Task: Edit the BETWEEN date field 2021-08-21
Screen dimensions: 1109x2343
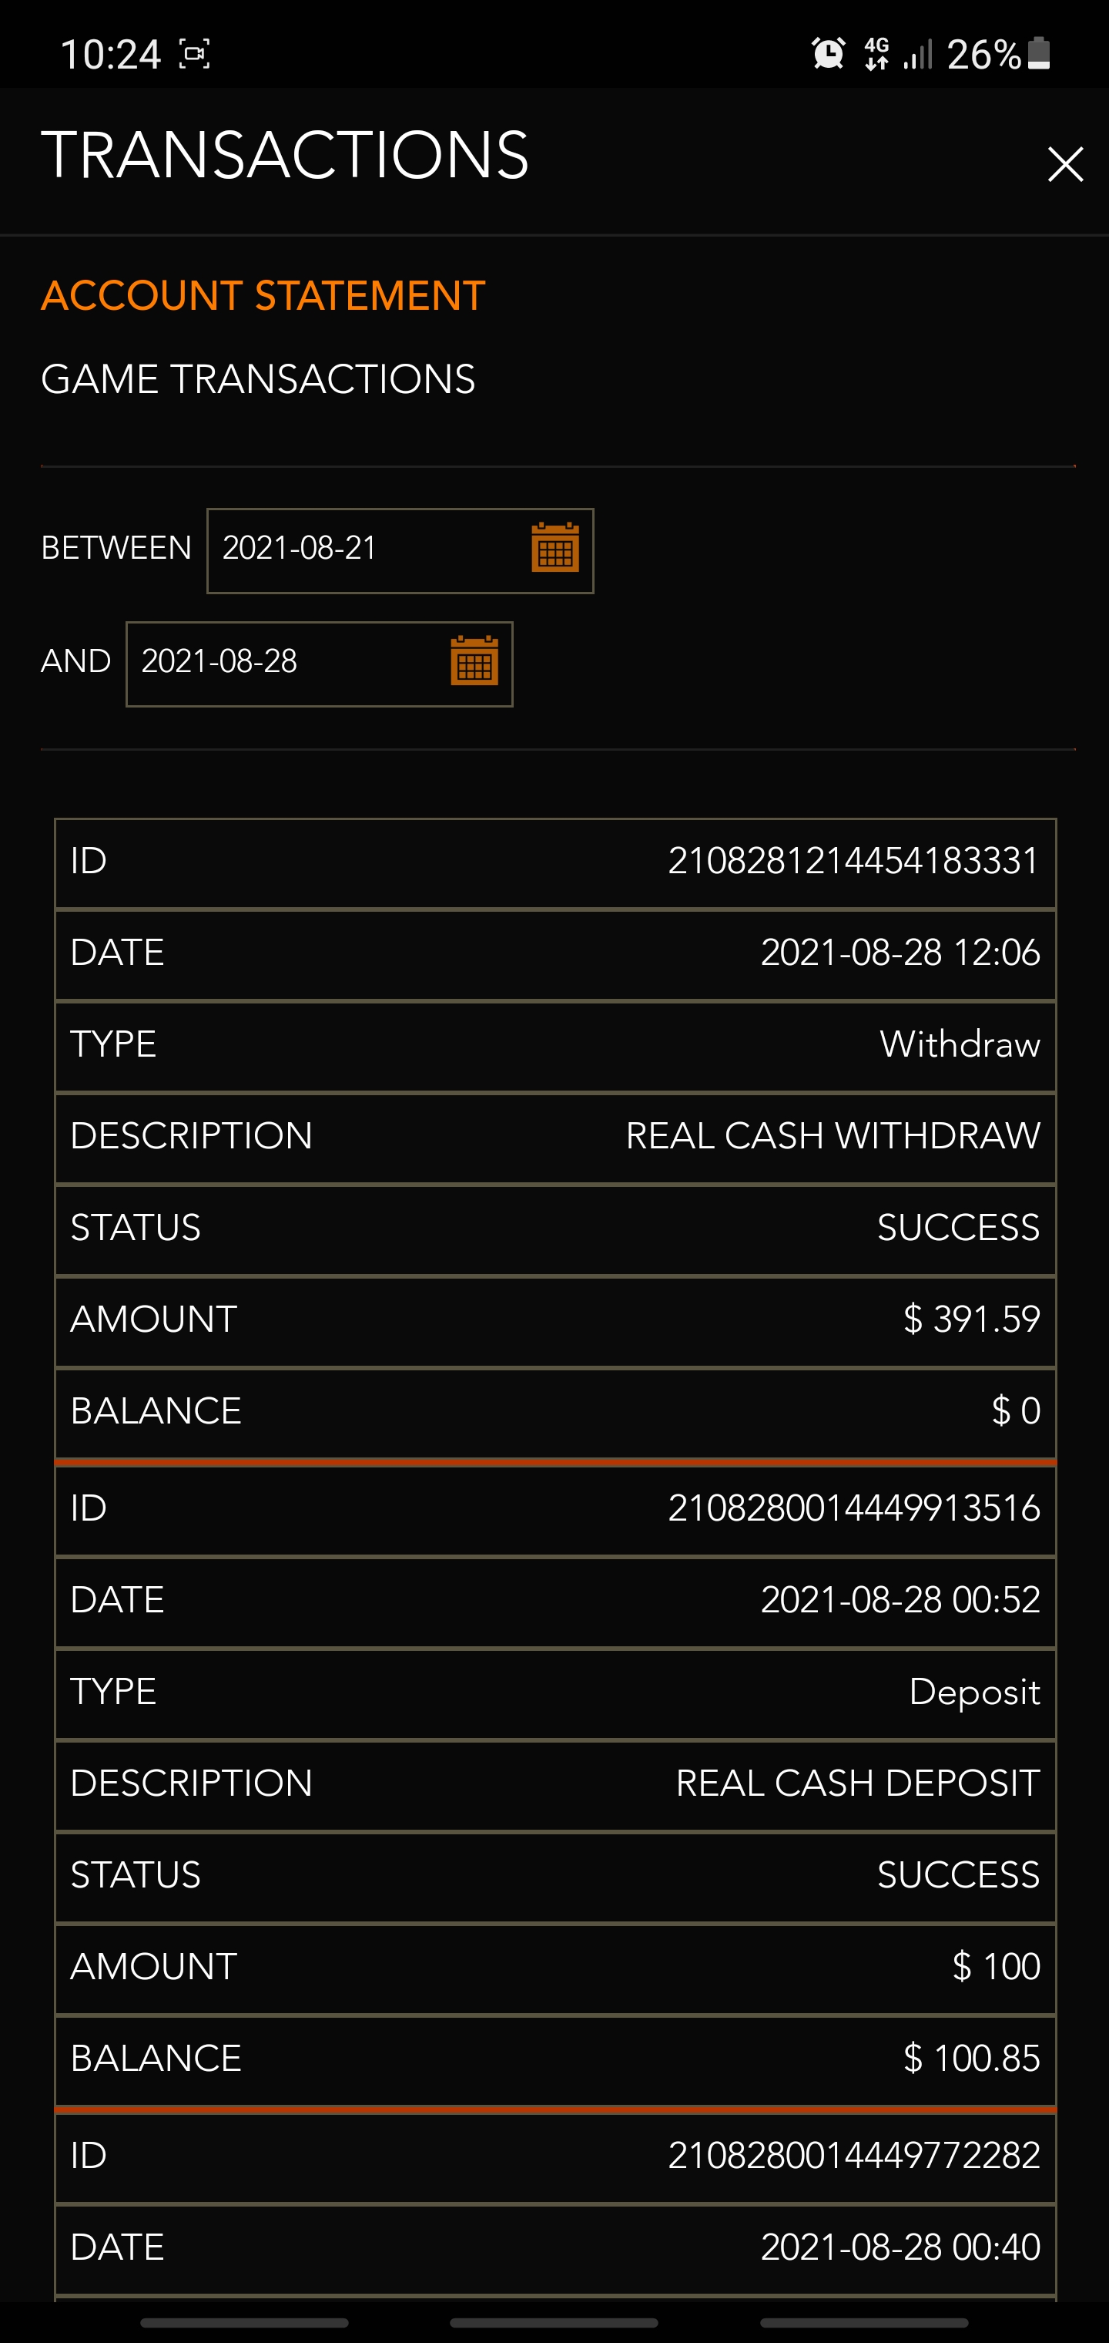Action: [x=364, y=550]
